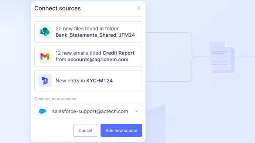Click the Credit Report email title
255x143 pixels.
coord(118,53)
